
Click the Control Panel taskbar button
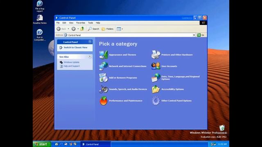click(95, 144)
